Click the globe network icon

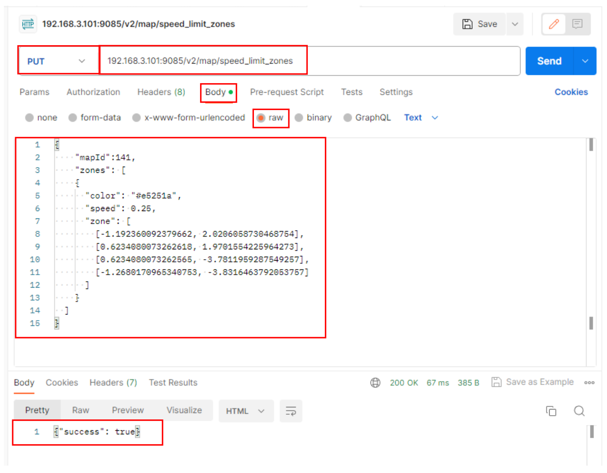375,382
